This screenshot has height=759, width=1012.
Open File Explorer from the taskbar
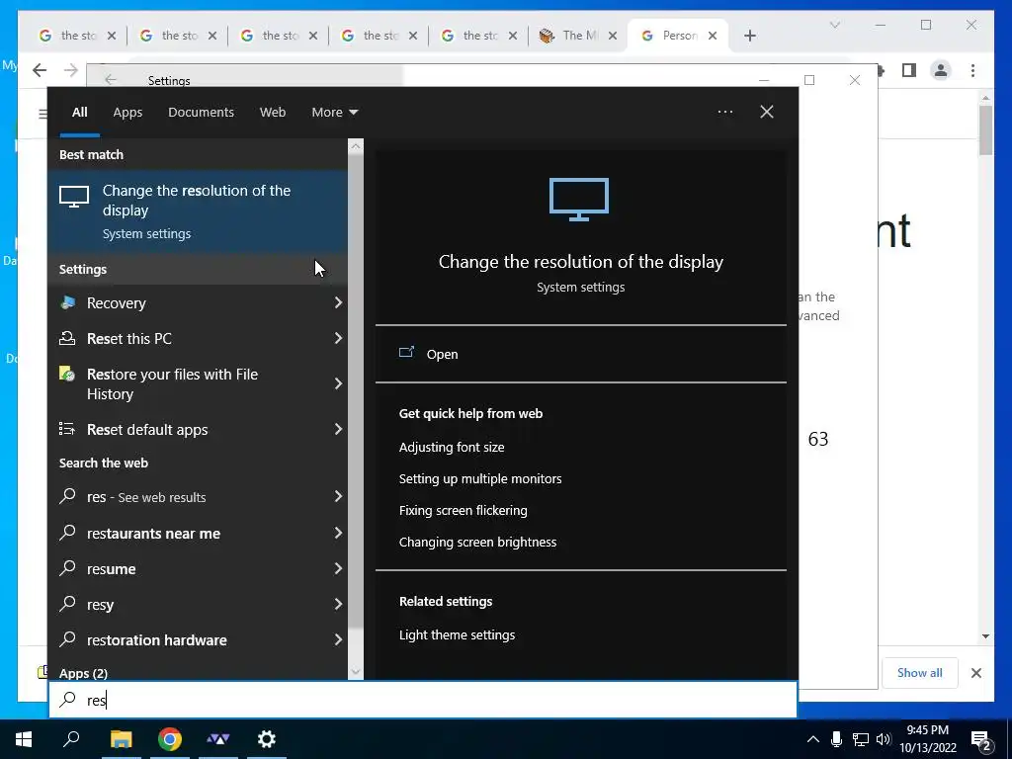121,739
